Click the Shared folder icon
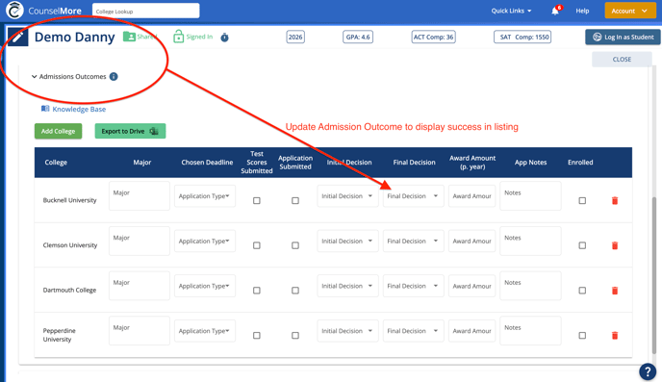Image resolution: width=662 pixels, height=382 pixels. [129, 37]
